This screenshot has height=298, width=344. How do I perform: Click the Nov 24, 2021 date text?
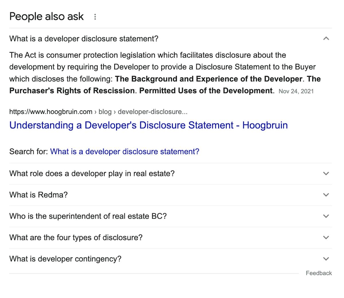pos(296,91)
